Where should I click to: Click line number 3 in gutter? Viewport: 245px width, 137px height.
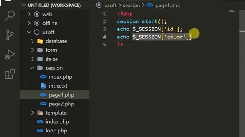click(105, 29)
